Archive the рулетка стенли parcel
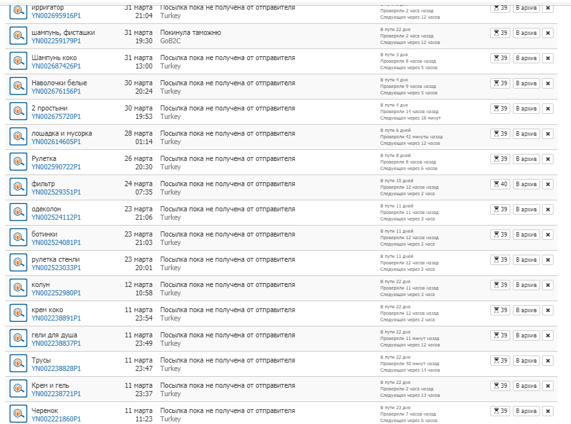The image size is (571, 424). tap(526, 260)
